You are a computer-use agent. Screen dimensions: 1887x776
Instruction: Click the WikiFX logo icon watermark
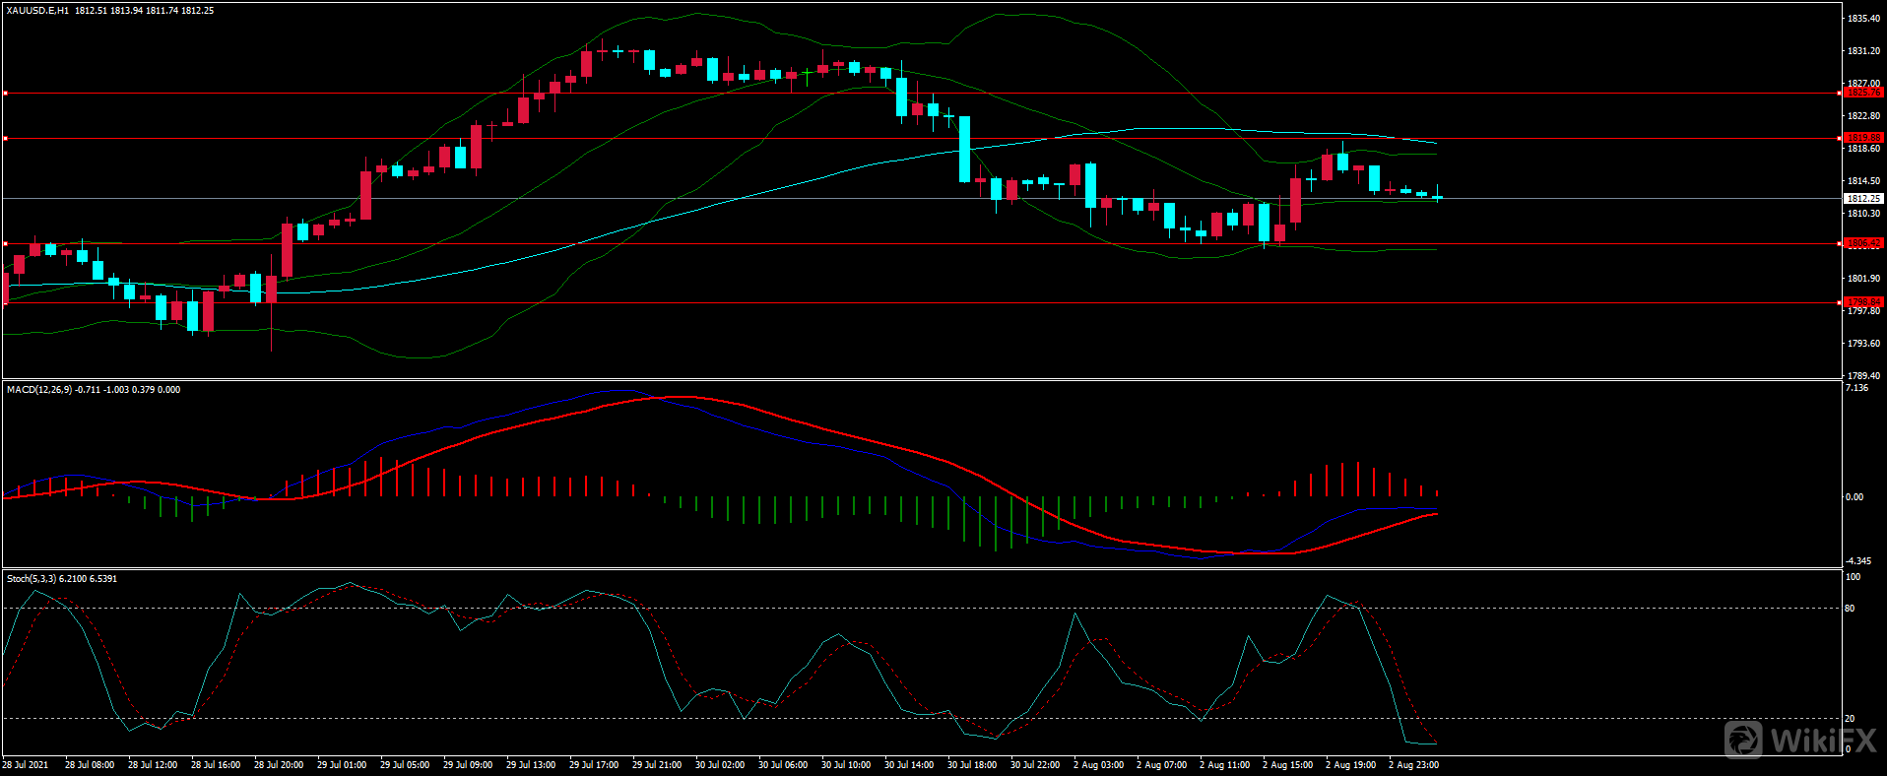tap(1743, 740)
